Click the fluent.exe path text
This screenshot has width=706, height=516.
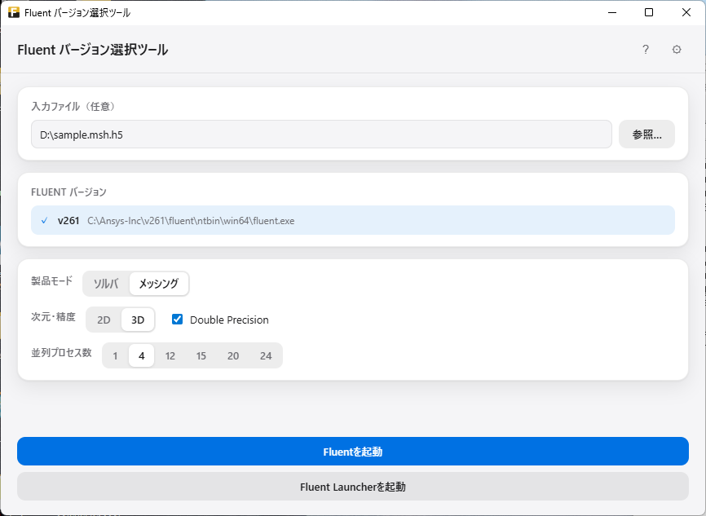pos(191,221)
